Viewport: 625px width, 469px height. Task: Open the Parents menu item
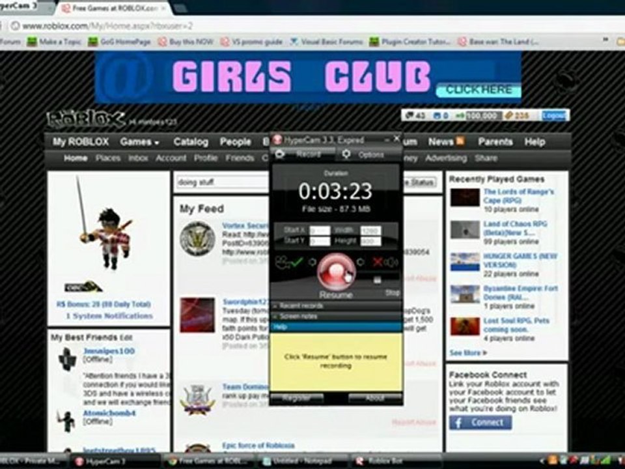click(495, 142)
